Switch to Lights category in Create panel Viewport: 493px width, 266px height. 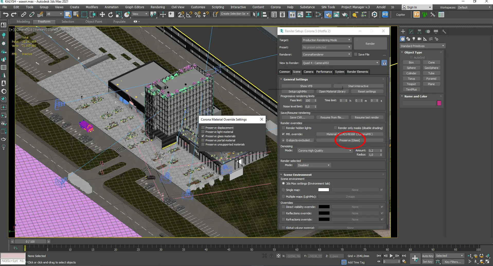(x=414, y=39)
